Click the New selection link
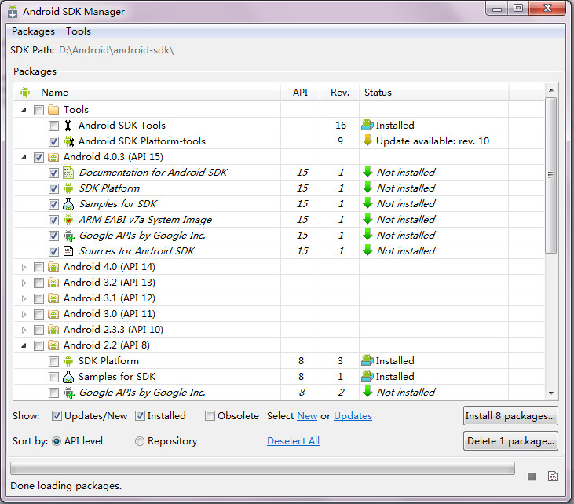 (307, 416)
